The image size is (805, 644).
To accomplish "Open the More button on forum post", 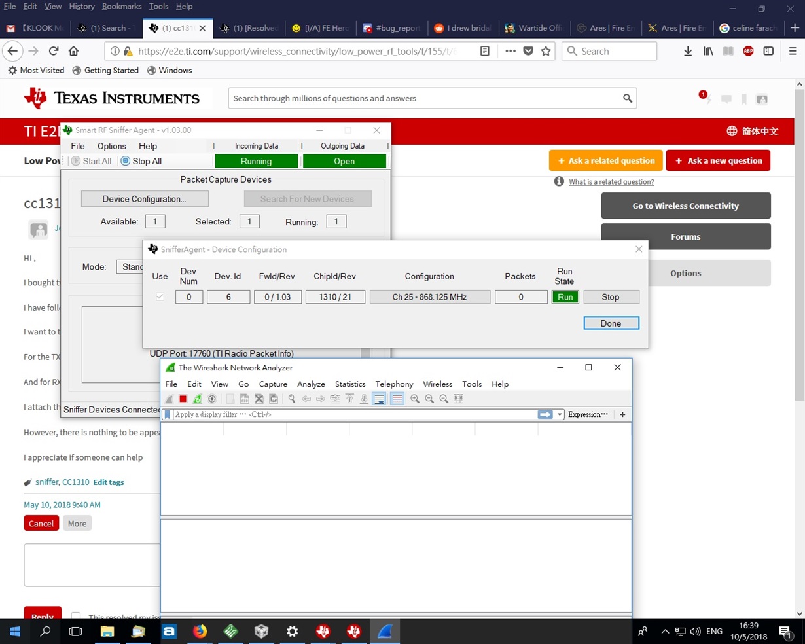I will 77,523.
